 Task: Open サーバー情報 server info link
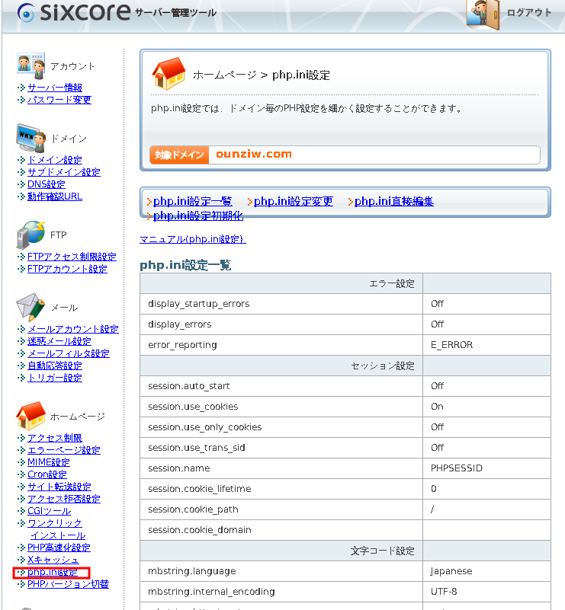pyautogui.click(x=55, y=88)
